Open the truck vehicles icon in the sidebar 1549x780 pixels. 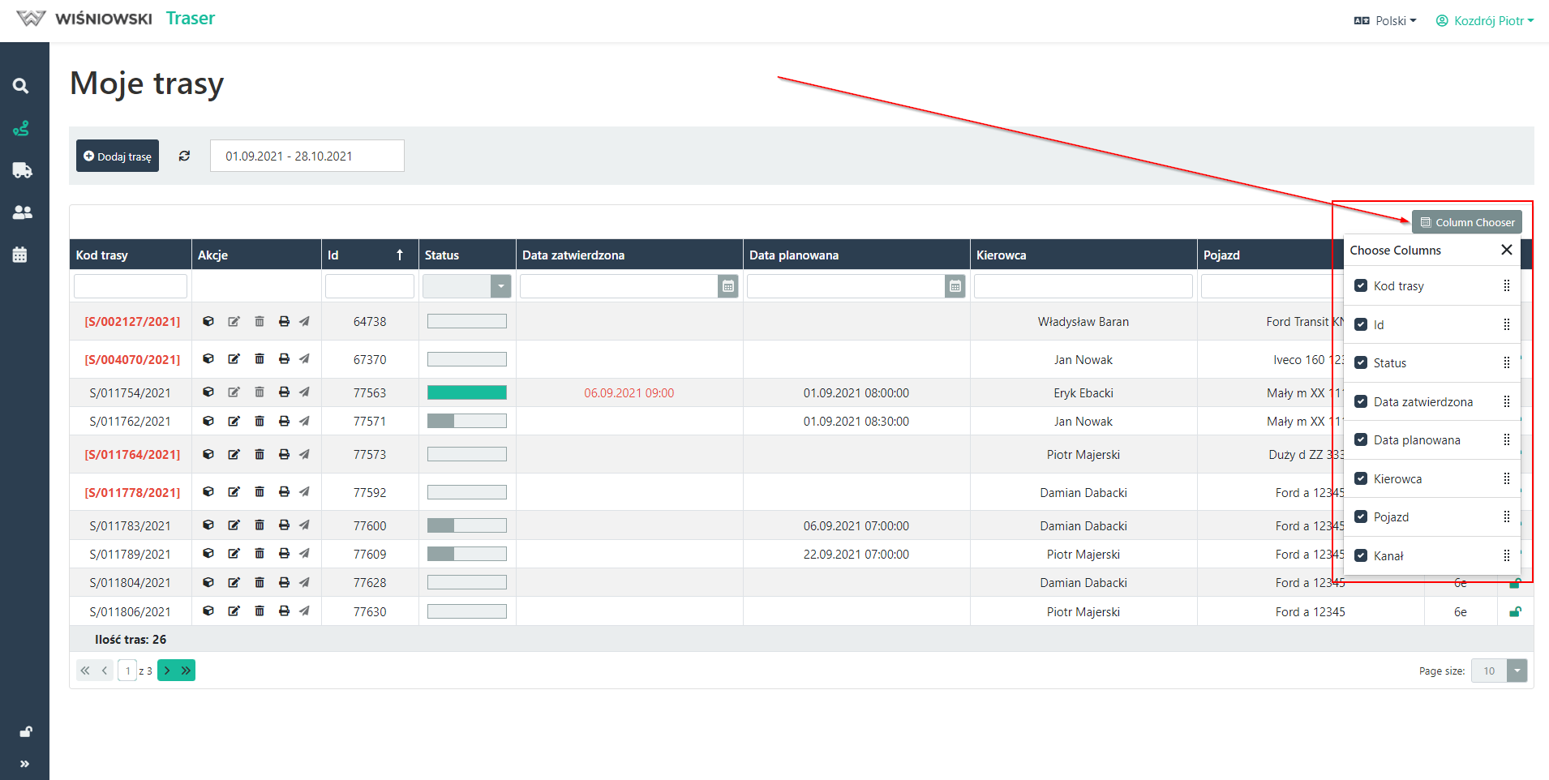point(22,170)
